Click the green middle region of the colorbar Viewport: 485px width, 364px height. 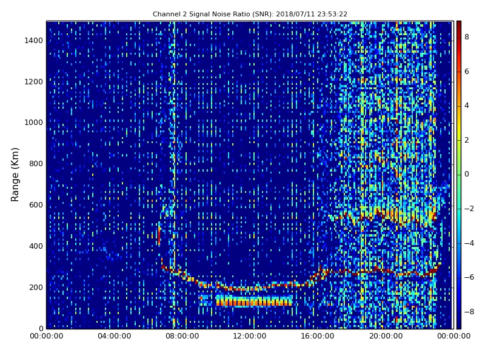point(459,174)
